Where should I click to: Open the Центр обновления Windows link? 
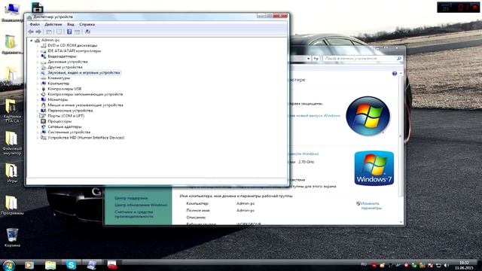pyautogui.click(x=141, y=205)
